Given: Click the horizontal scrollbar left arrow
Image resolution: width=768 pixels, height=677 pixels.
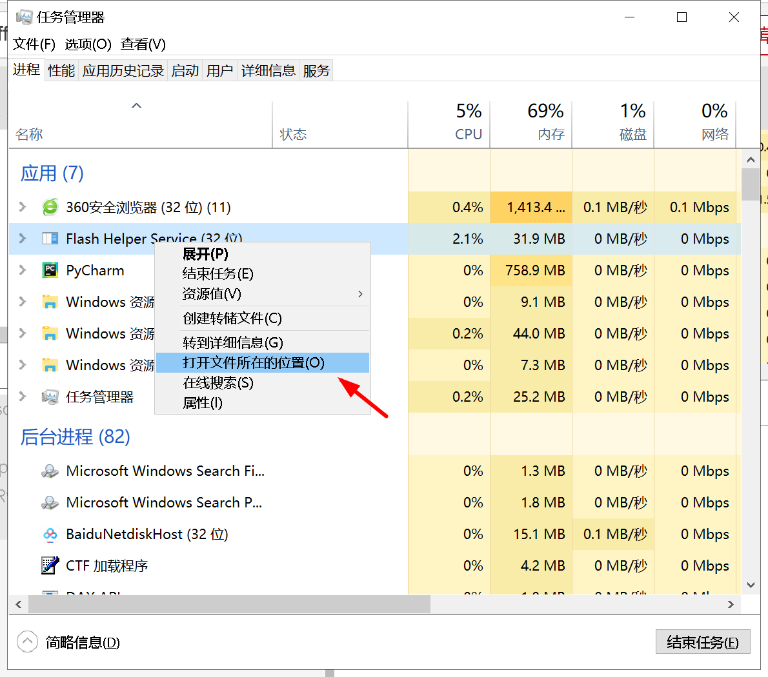Looking at the screenshot, I should pyautogui.click(x=19, y=604).
